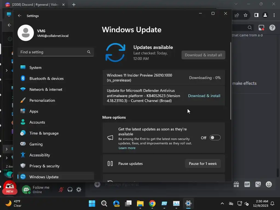Open File Explorer from taskbar

(x=140, y=203)
